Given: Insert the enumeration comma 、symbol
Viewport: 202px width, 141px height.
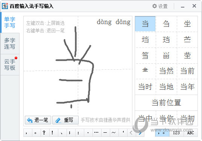Looking at the screenshot, I should click(x=62, y=133).
